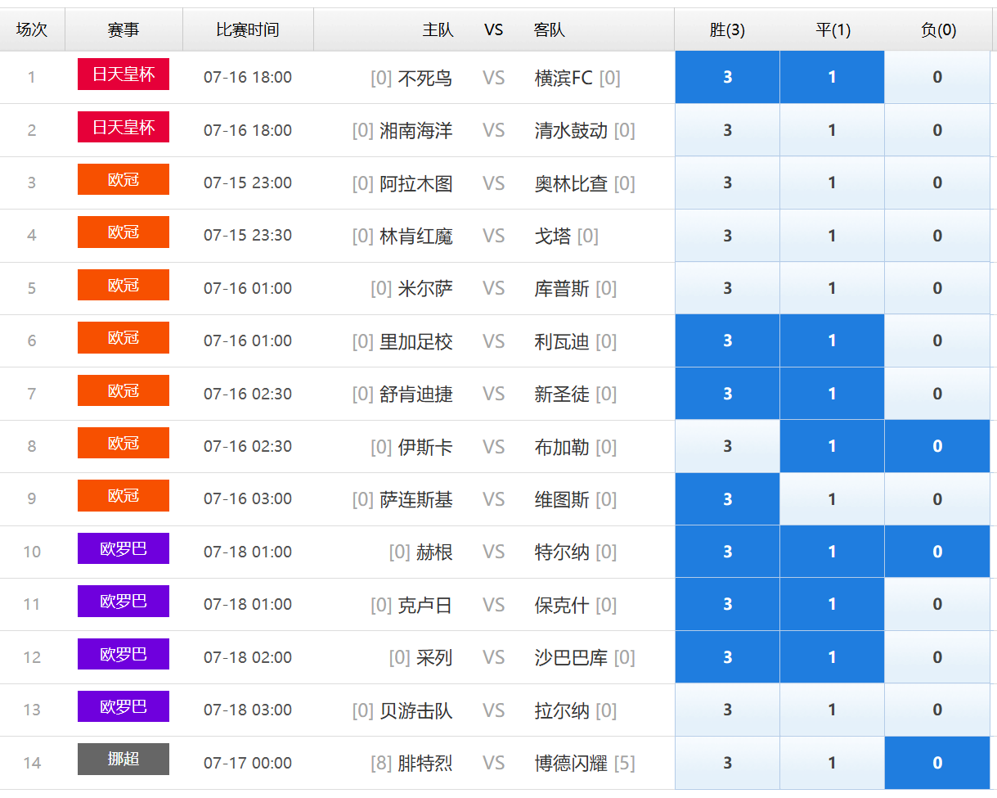Click match time 07-16 03:00
The width and height of the screenshot is (997, 798).
pyautogui.click(x=248, y=499)
